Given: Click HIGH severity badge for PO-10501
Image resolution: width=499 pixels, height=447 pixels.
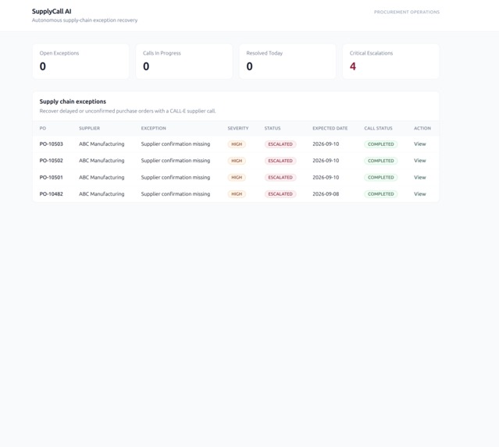Looking at the screenshot, I should tap(237, 177).
